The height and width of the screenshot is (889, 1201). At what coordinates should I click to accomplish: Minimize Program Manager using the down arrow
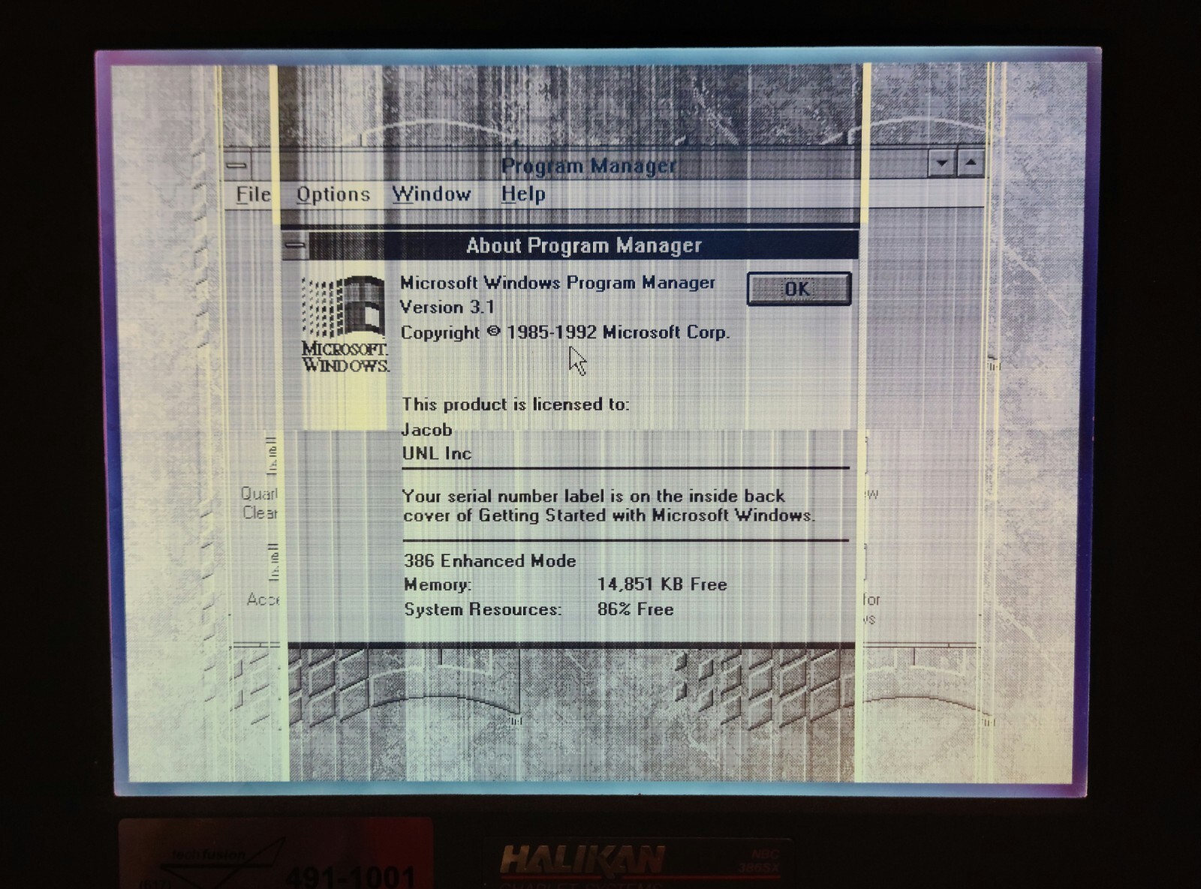(x=941, y=163)
